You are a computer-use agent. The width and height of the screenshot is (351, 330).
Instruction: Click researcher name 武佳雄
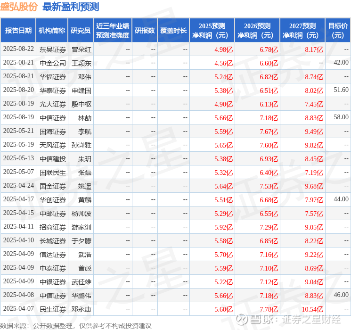[81, 282]
